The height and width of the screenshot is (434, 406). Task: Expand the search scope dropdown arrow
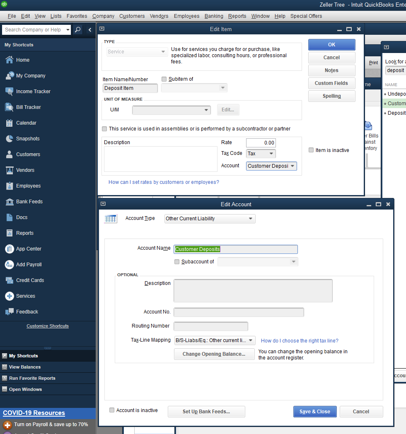click(68, 30)
